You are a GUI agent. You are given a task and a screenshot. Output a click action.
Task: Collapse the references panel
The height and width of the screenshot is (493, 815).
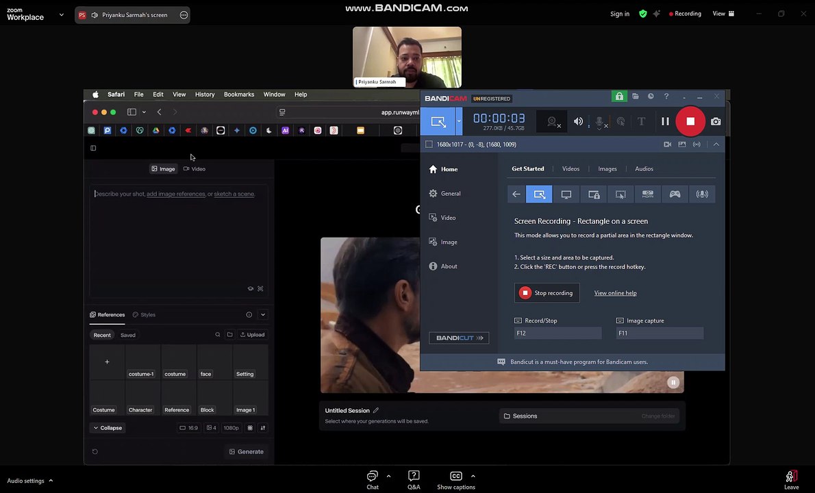(108, 428)
